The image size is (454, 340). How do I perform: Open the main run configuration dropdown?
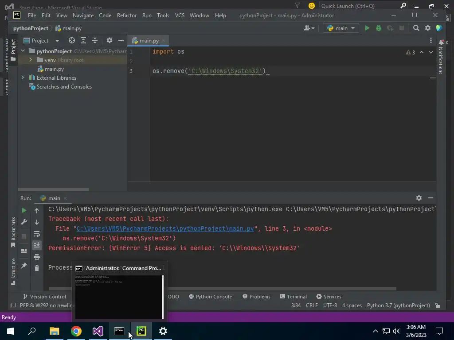tap(341, 28)
